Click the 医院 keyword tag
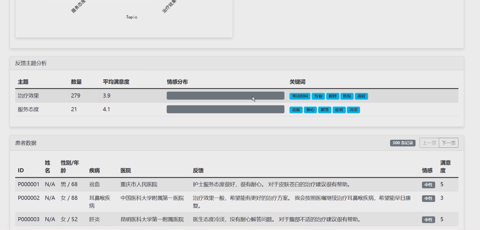This screenshot has width=480, height=230. 347,96
